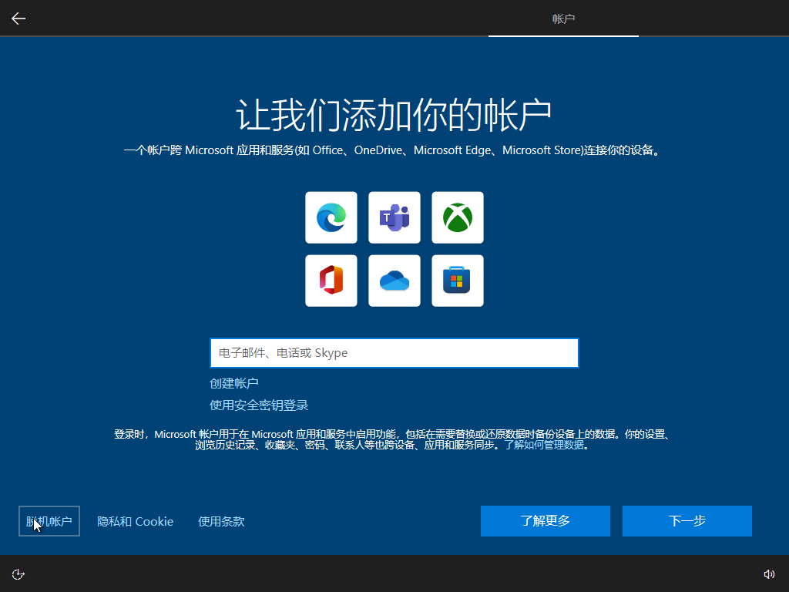Click the 让我们添加你的帐户 heading
Screen dimensions: 789x592
tap(394, 116)
